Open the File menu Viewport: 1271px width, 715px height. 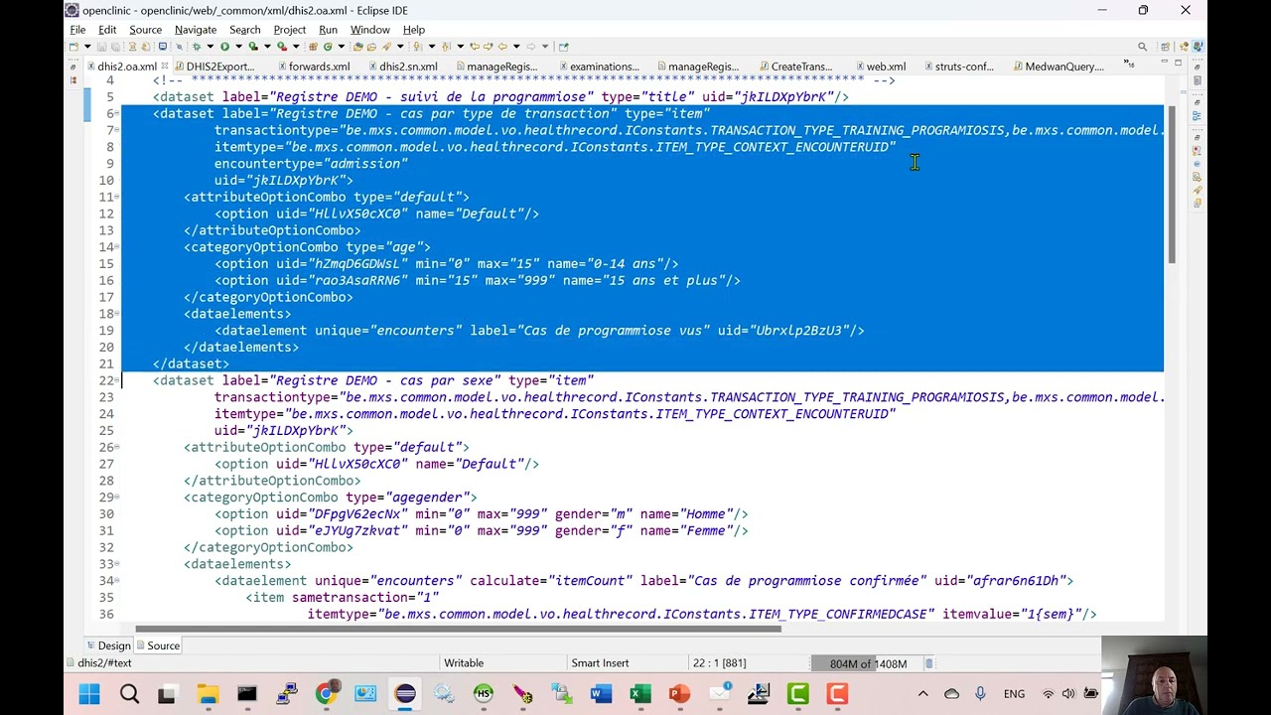tap(77, 30)
